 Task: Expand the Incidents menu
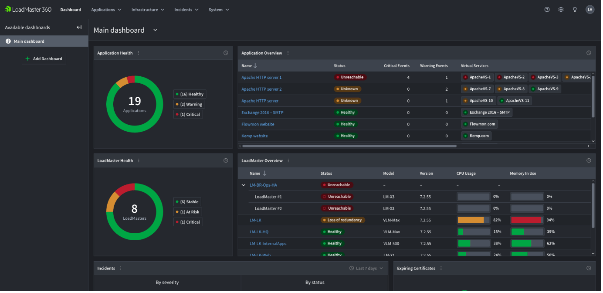[x=187, y=10]
